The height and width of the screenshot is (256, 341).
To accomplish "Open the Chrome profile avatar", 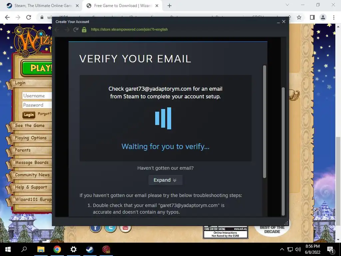I will [323, 17].
